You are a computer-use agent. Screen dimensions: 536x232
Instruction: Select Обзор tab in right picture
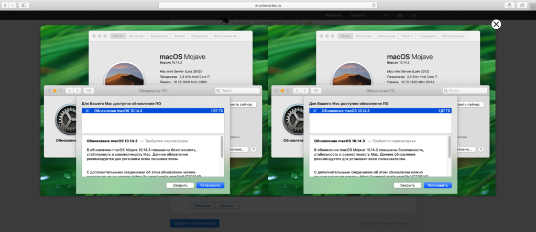coord(345,36)
